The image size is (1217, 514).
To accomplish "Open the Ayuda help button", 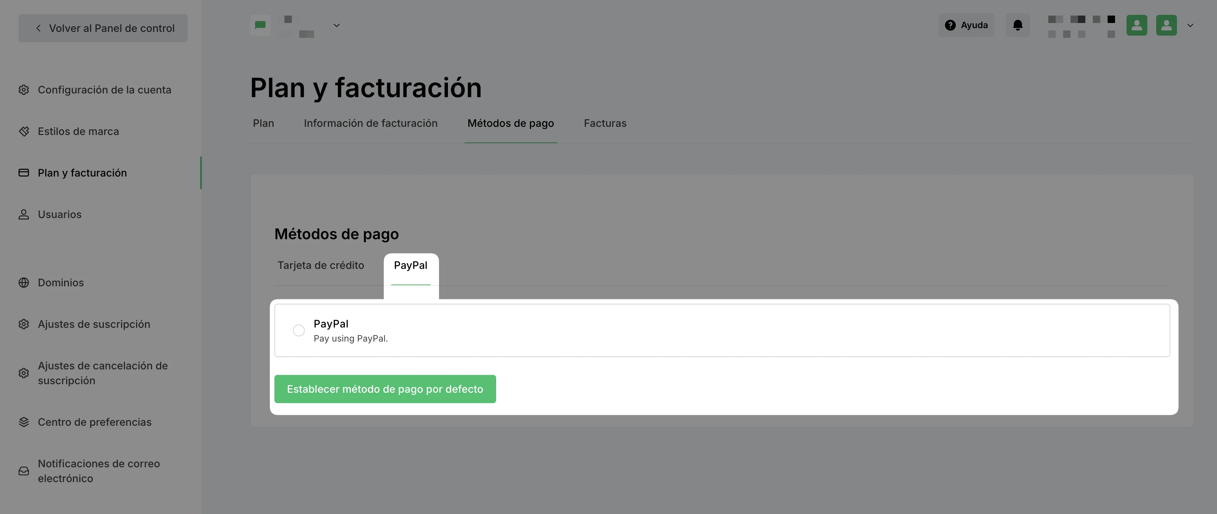I will point(966,25).
